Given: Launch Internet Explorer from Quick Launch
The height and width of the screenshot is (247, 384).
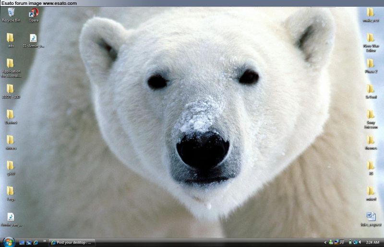Looking at the screenshot, I should pos(36,243).
